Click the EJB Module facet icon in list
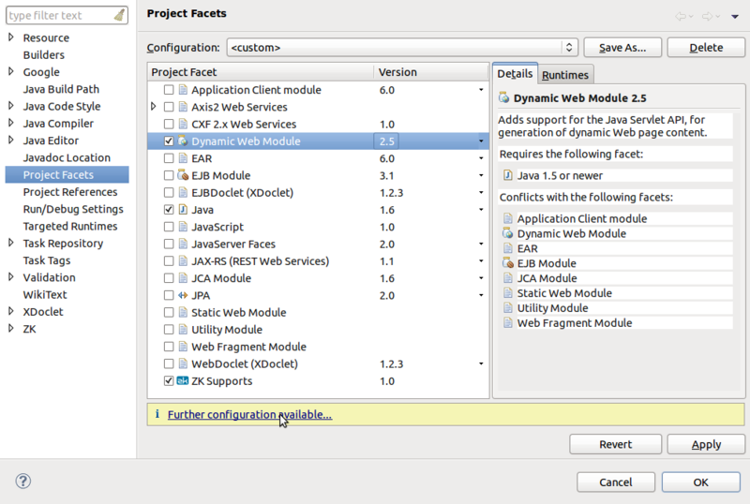 tap(183, 175)
